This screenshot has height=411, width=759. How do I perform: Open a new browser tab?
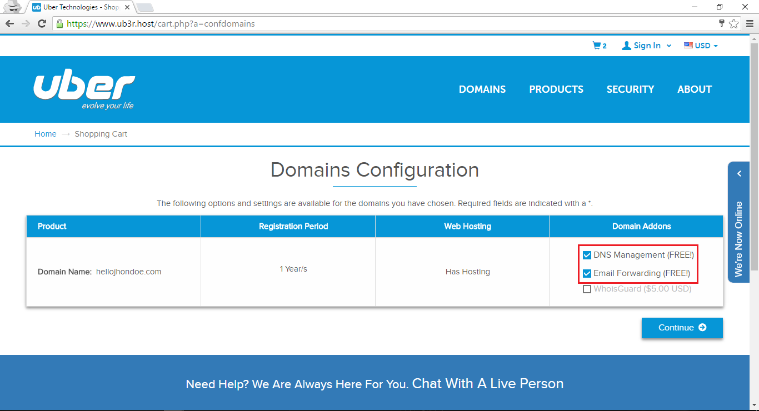pos(145,7)
